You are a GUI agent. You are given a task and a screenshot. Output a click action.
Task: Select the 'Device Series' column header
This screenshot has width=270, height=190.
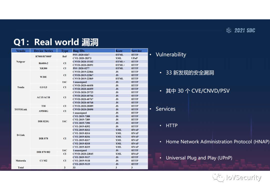43,51
